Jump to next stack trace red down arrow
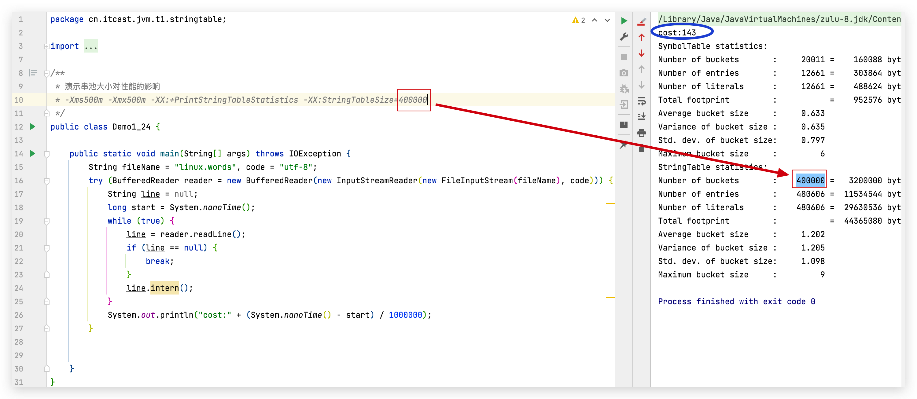The image size is (917, 399). 642,53
